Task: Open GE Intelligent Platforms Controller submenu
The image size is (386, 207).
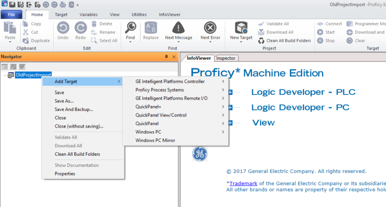Action: [x=170, y=81]
